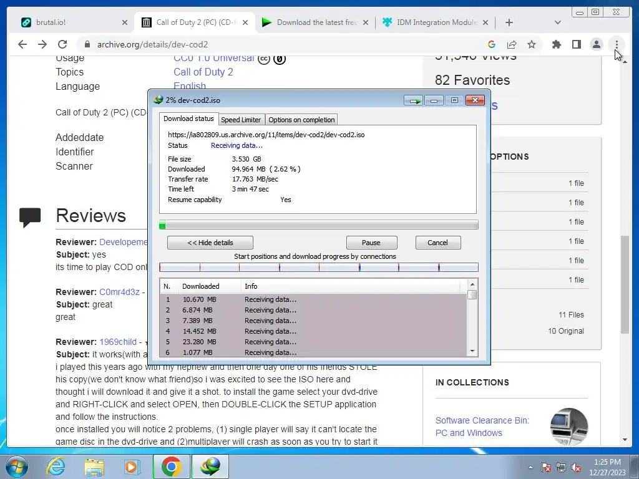The height and width of the screenshot is (479, 639).
Task: Open the Chrome profile avatar
Action: point(596,44)
